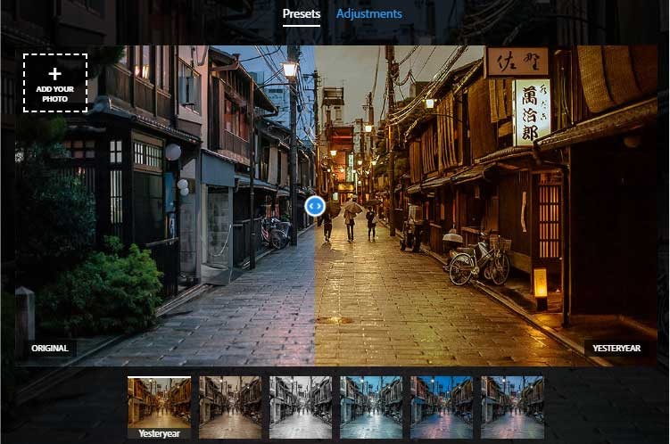
Task: Click the Add Your Photo text in dashed box
Action: tap(55, 95)
